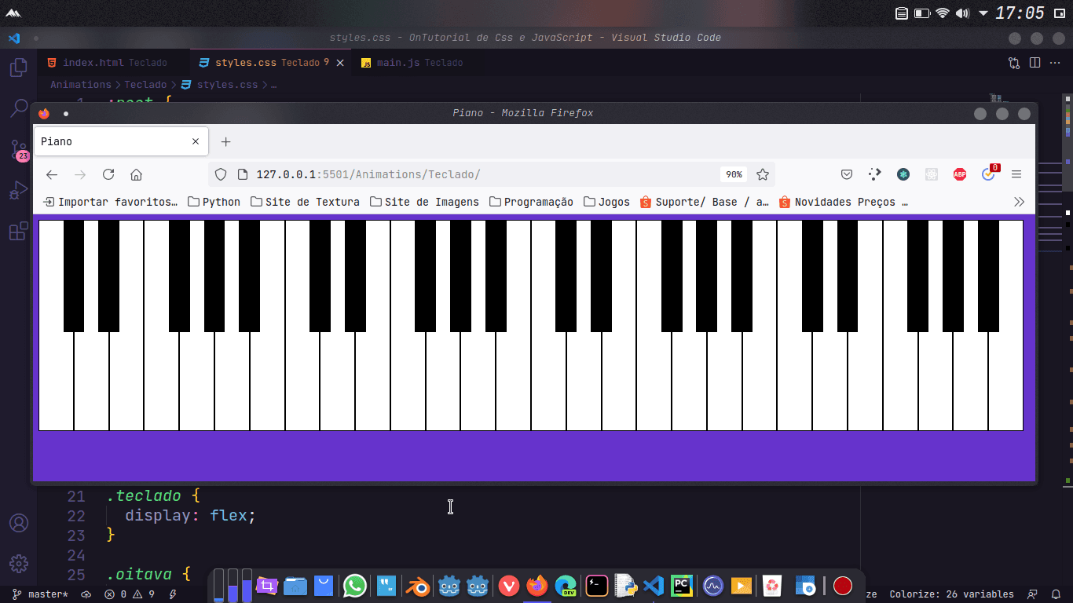Image resolution: width=1073 pixels, height=603 pixels.
Task: Switch to main.js editor tab
Action: pyautogui.click(x=412, y=63)
